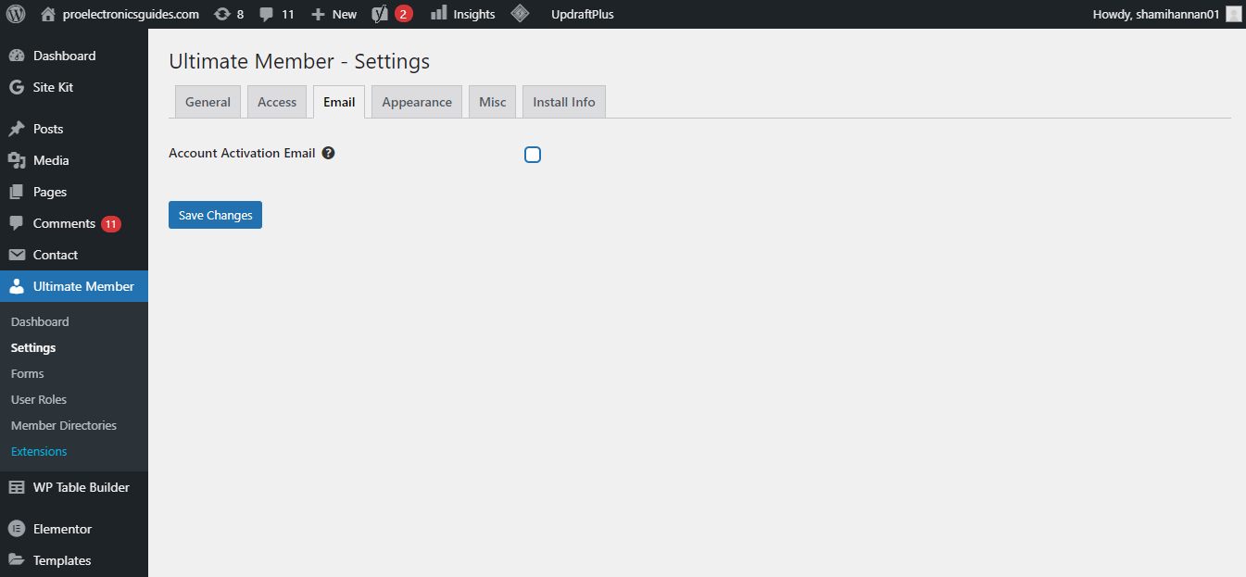This screenshot has width=1246, height=577.
Task: Click the Media icon in sidebar
Action: (16, 160)
